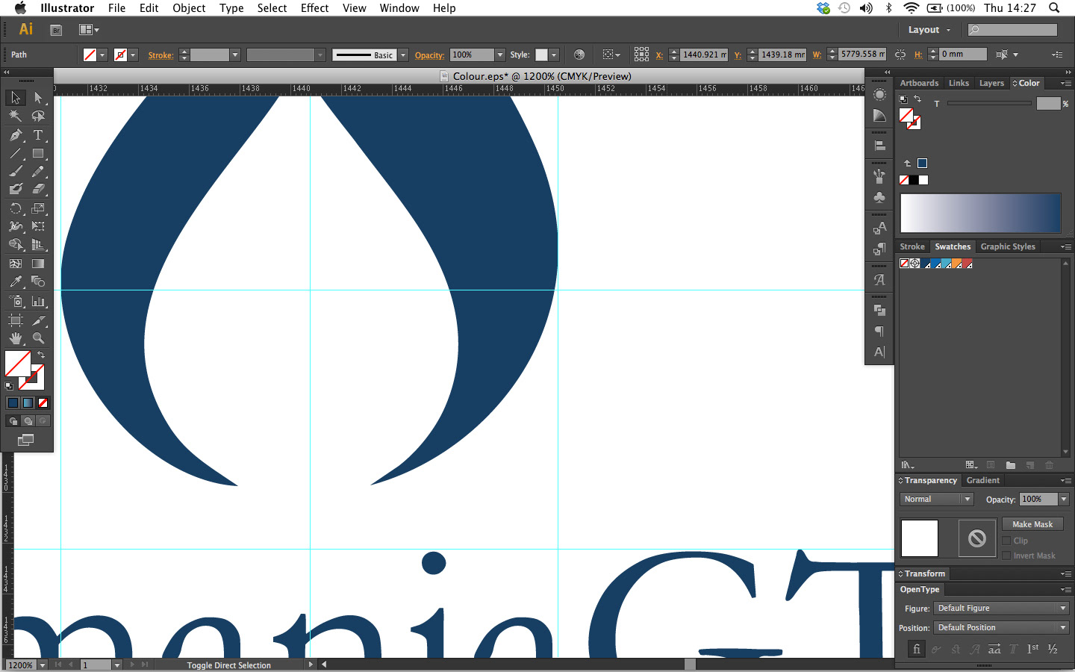Select the Eraser tool
This screenshot has width=1075, height=672.
tap(38, 189)
